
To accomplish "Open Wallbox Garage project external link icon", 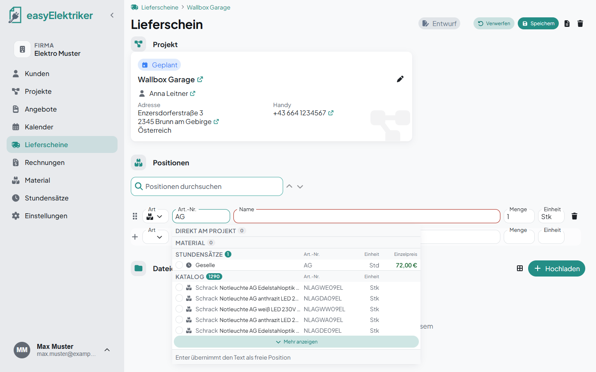I will coord(200,79).
